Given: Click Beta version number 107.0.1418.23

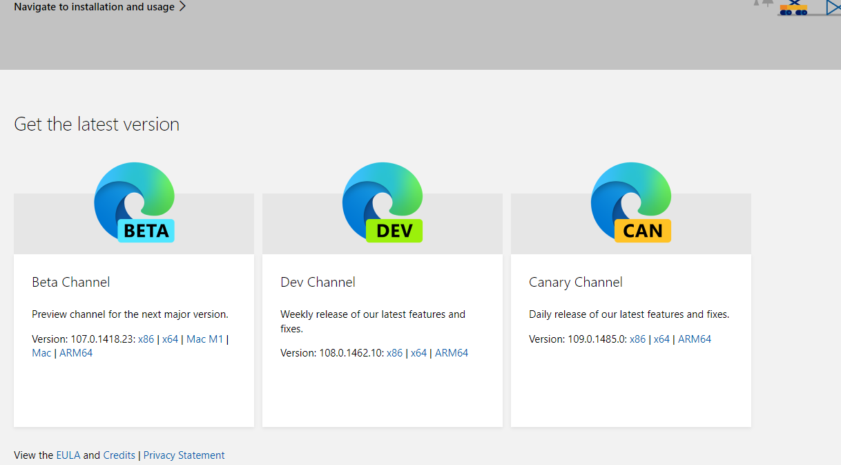Looking at the screenshot, I should click(102, 339).
